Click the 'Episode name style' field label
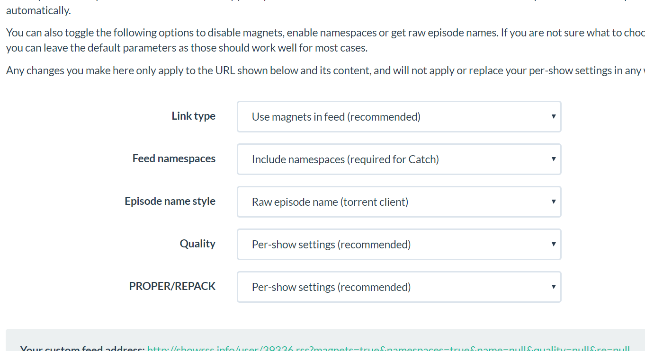Screen dimensions: 645x351 click(170, 201)
